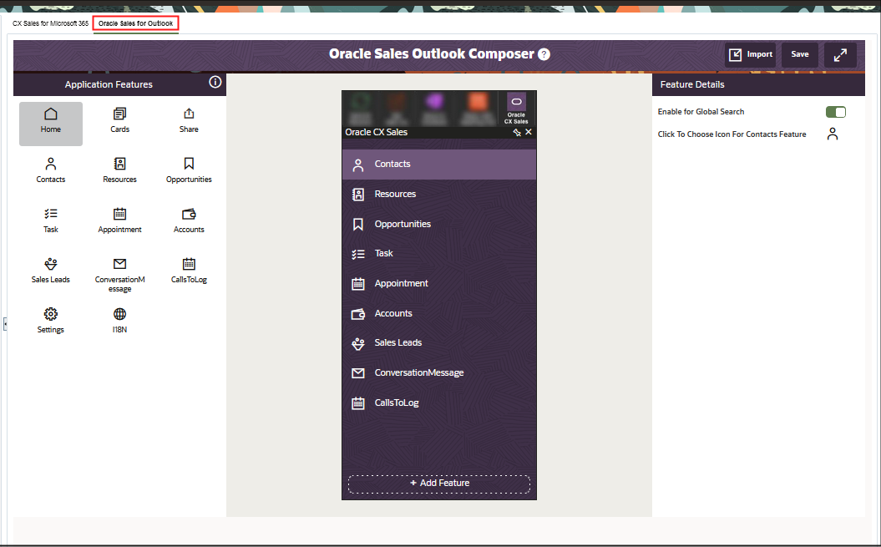Viewport: 881px width, 547px height.
Task: Select Appointment in the preview pane
Action: click(439, 283)
